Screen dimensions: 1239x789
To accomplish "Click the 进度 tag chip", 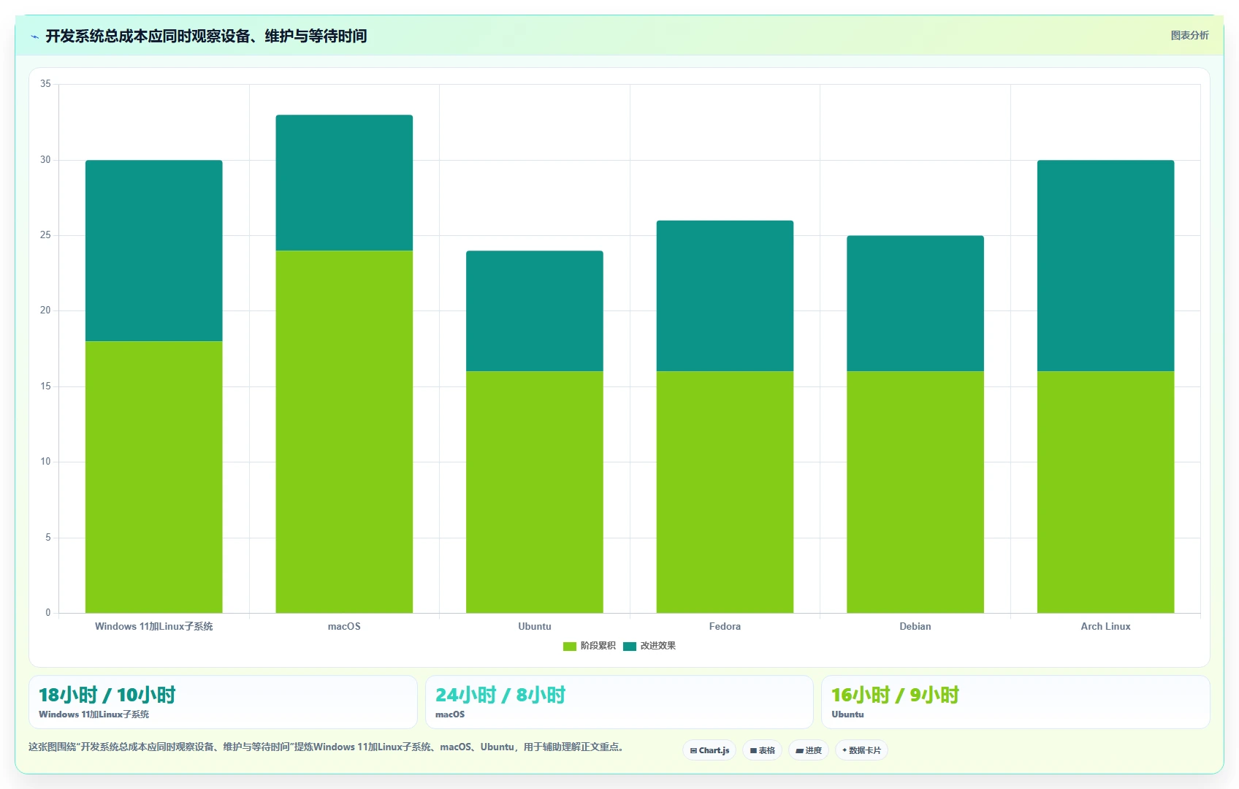I will (808, 750).
